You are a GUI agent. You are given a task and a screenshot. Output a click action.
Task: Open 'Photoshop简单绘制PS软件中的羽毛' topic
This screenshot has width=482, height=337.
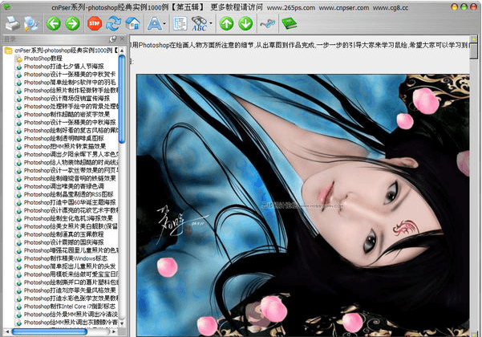click(70, 83)
